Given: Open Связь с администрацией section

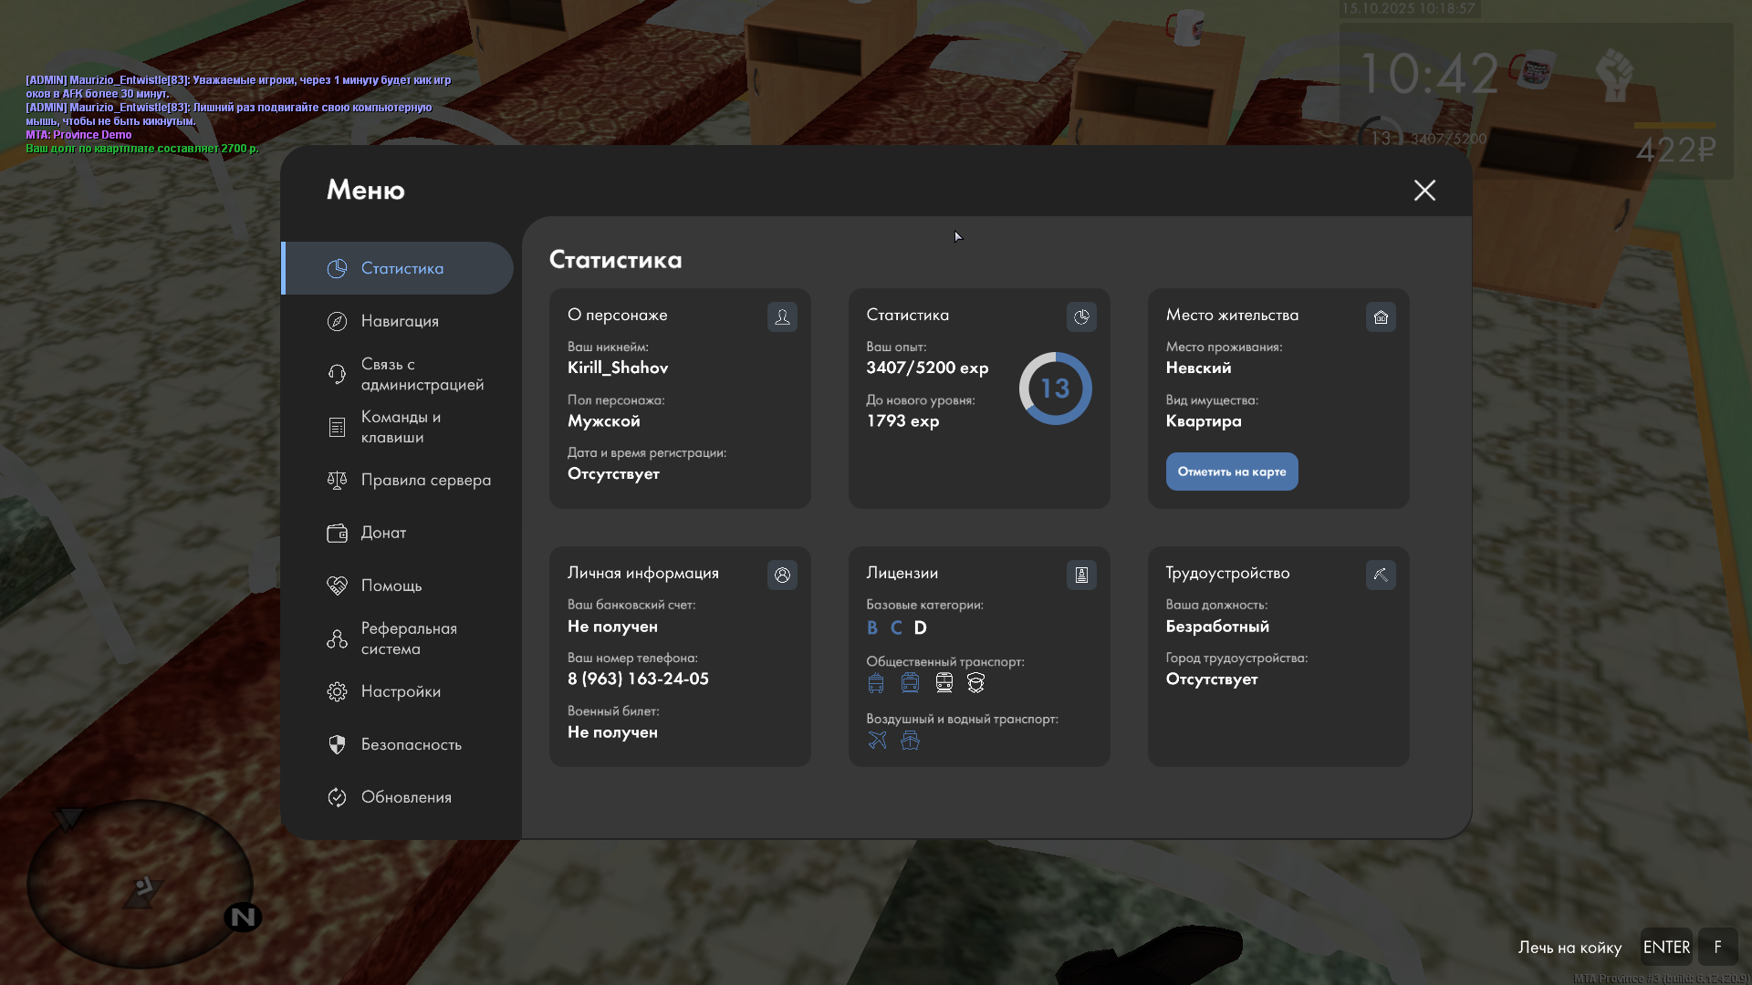Looking at the screenshot, I should 422,374.
